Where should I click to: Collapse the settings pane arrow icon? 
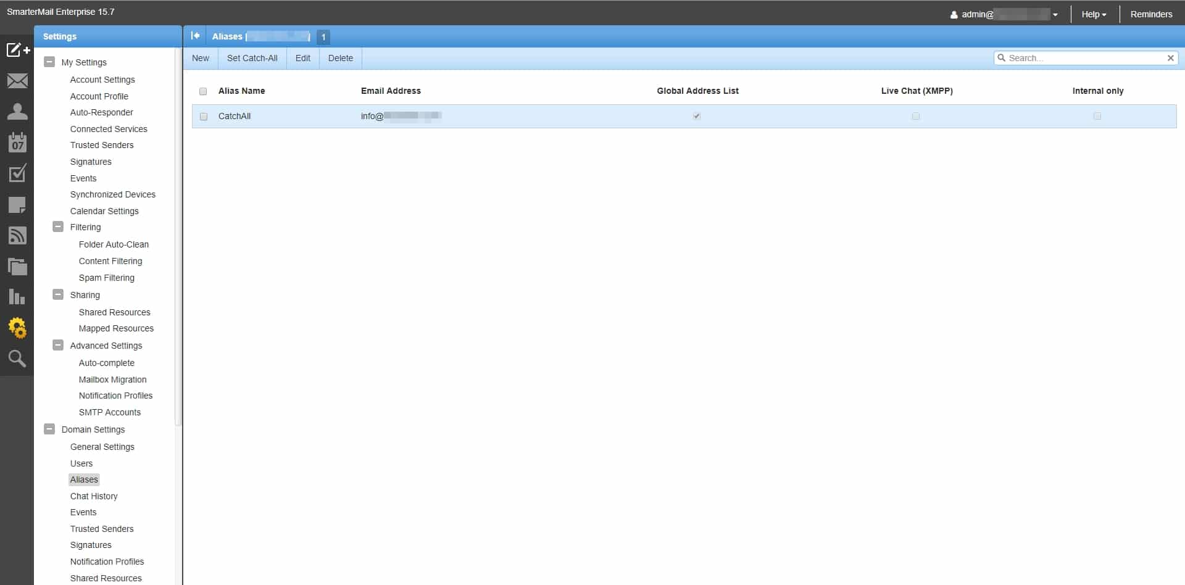(195, 36)
